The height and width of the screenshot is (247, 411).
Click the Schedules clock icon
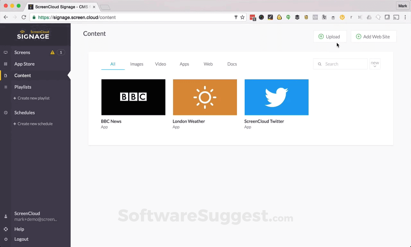(x=5, y=113)
